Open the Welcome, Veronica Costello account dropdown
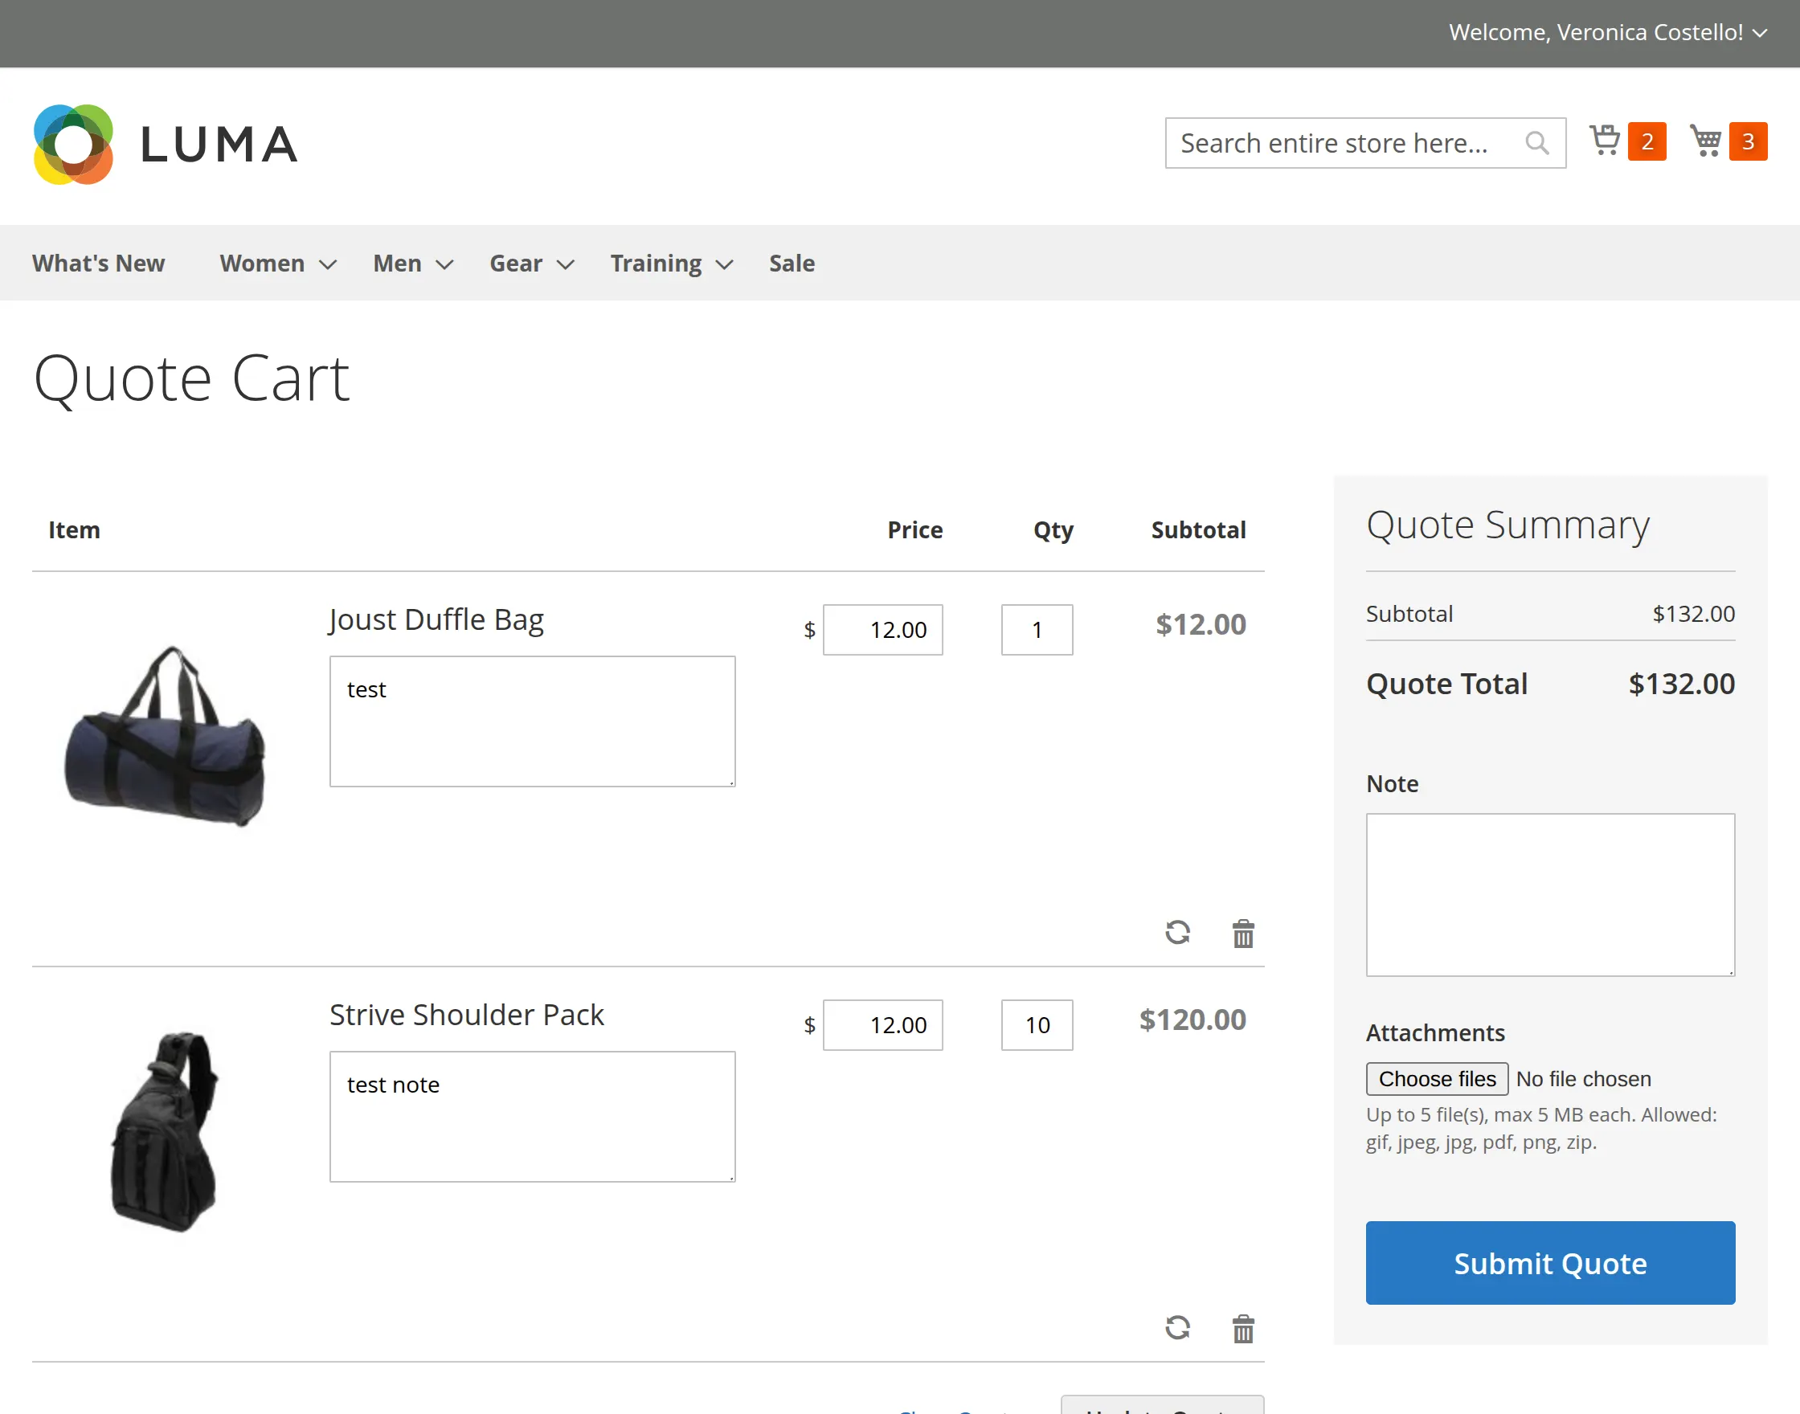The height and width of the screenshot is (1414, 1800). tap(1608, 32)
